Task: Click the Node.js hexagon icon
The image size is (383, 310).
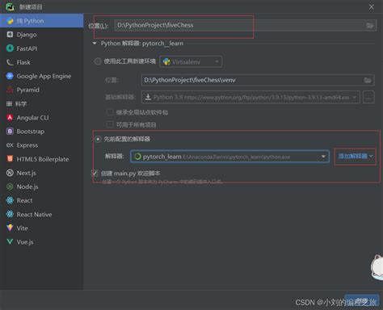Action: 10,186
